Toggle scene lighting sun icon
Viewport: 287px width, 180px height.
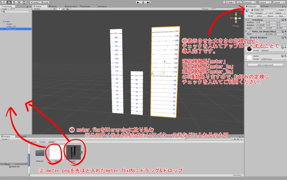click(x=59, y=9)
